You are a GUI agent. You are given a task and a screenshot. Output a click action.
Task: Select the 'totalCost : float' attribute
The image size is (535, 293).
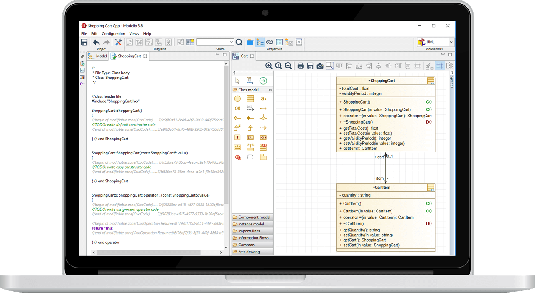(354, 88)
